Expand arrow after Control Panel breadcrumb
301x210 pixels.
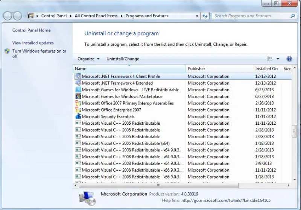point(71,16)
